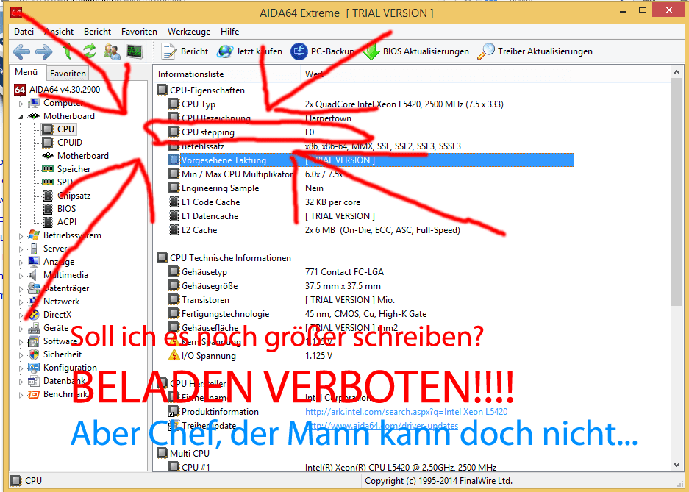Select Speicher memory item
Viewport: 689px width, 492px height.
tap(74, 169)
